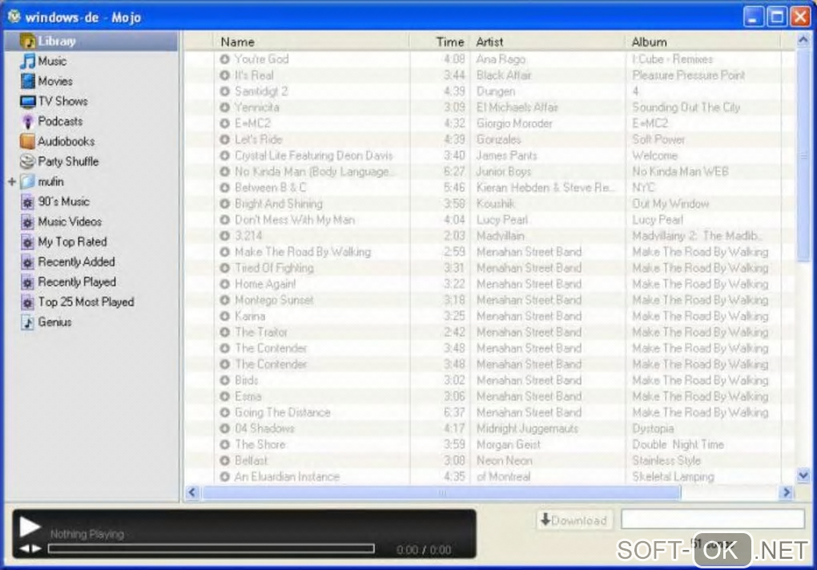Click the status icon beside Yennicita
This screenshot has width=817, height=570.
(224, 107)
